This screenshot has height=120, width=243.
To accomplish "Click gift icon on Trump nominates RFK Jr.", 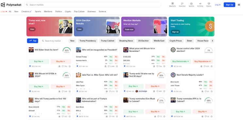I will 202,116.
